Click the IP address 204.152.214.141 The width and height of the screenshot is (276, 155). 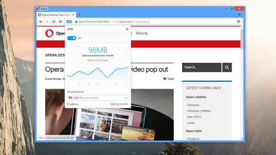pos(119,104)
